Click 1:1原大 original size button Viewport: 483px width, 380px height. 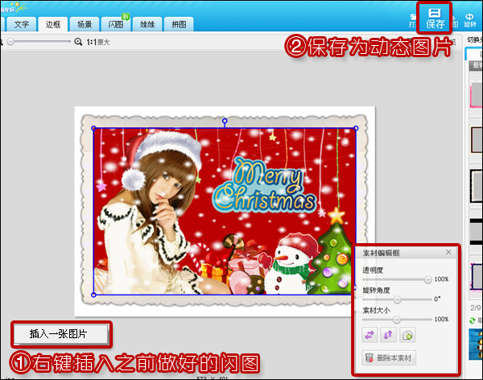98,40
